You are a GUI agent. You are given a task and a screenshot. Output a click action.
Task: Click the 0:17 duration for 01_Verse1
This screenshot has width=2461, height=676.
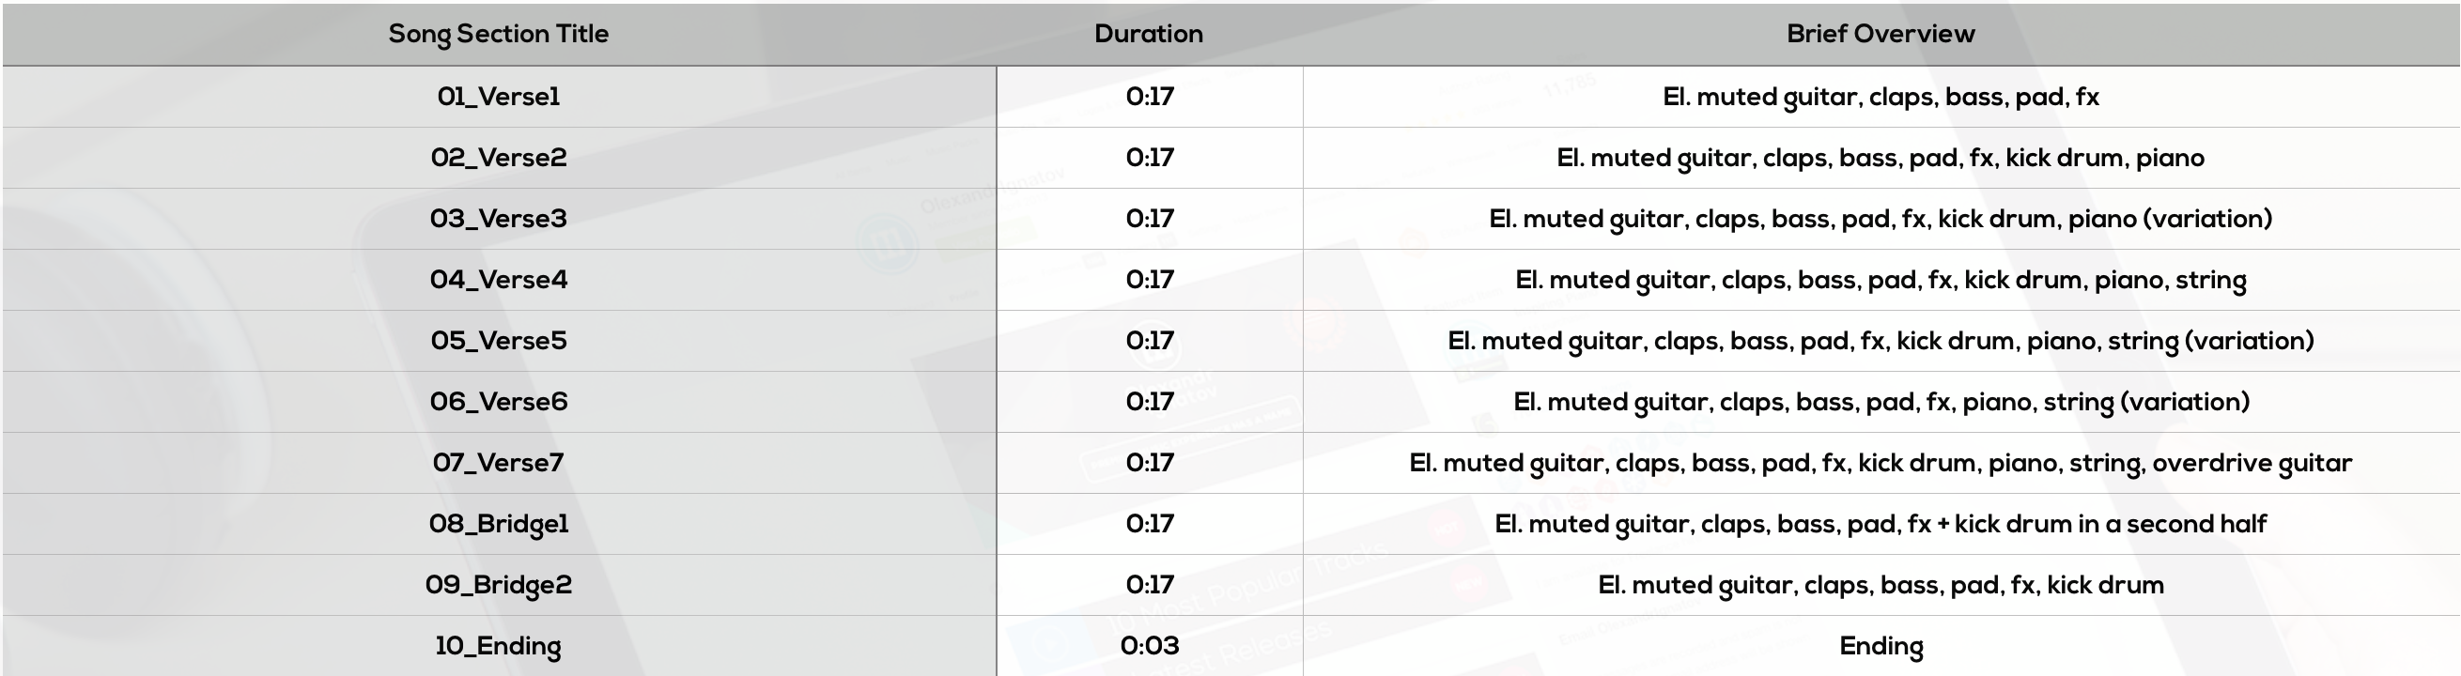[x=1150, y=97]
